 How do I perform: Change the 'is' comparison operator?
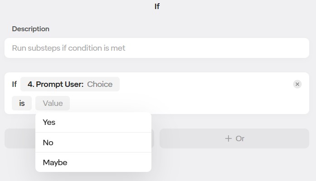pos(22,103)
